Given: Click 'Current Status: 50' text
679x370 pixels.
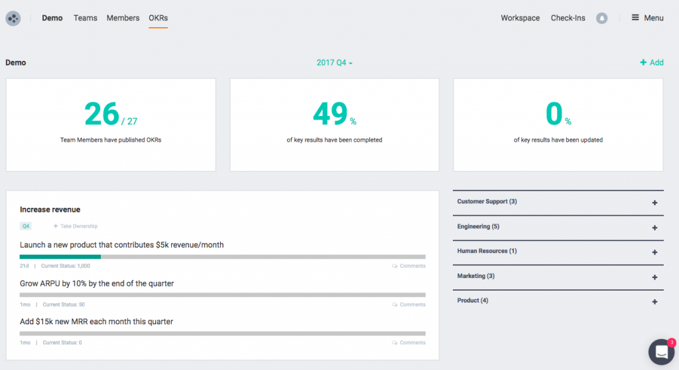Looking at the screenshot, I should pyautogui.click(x=64, y=304).
